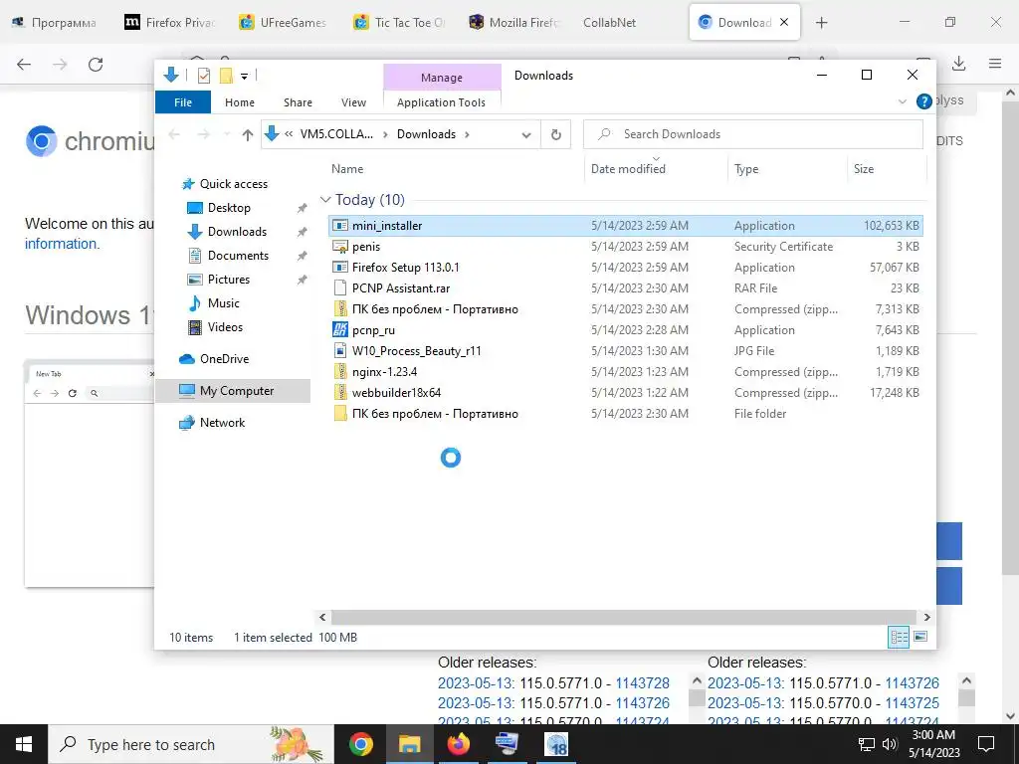This screenshot has height=764, width=1019.
Task: Open Windows Start menu
Action: tap(24, 744)
